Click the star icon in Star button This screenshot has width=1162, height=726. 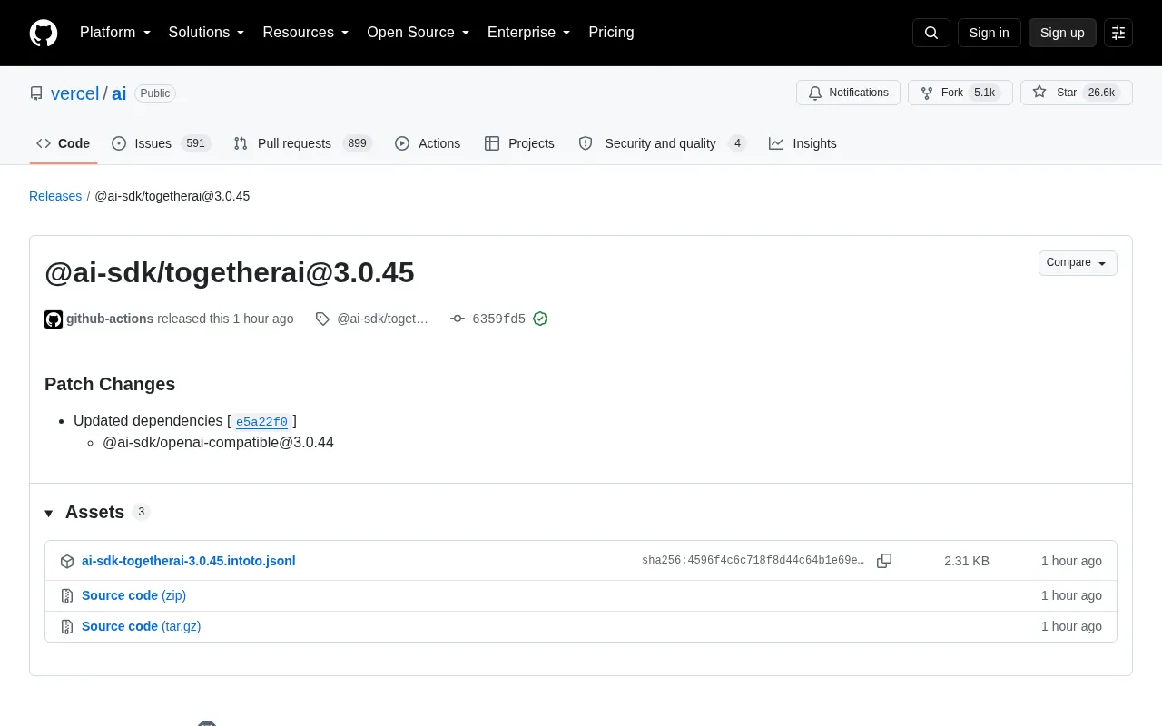click(x=1039, y=93)
